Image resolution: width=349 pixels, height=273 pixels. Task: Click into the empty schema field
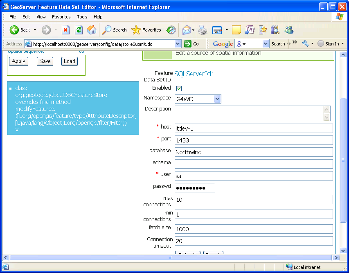[x=254, y=164]
